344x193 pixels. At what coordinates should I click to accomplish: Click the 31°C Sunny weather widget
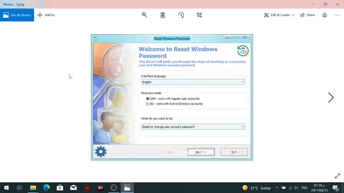pos(256,188)
